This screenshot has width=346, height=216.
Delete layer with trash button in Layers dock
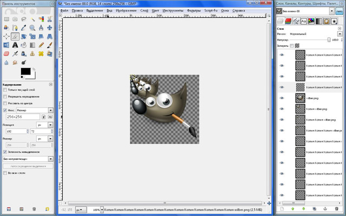pos(336,209)
